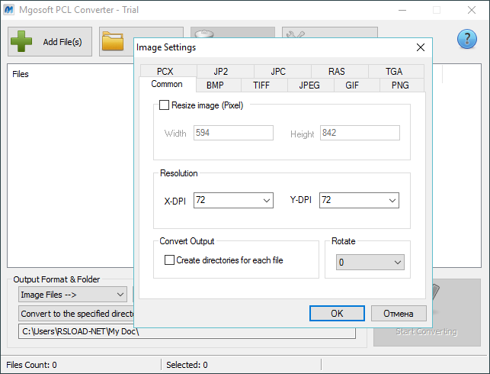
Task: Click the Files column header
Action: click(x=21, y=74)
